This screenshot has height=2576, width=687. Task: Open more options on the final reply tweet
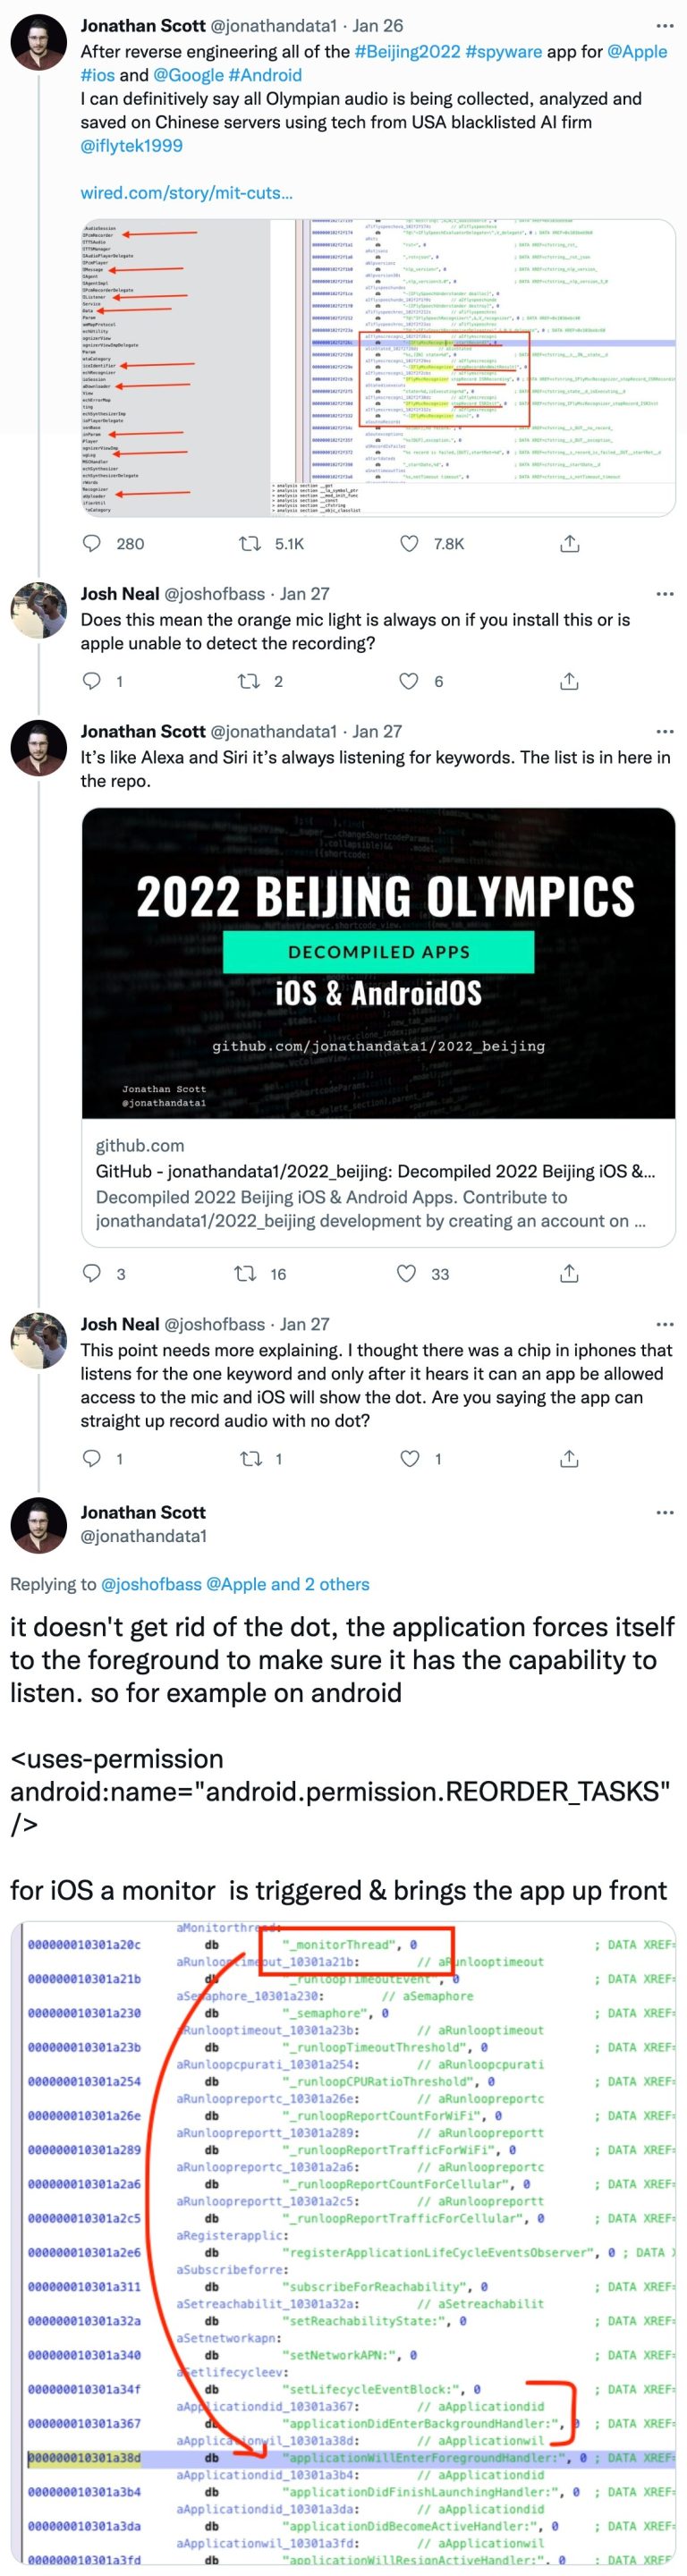(665, 1513)
